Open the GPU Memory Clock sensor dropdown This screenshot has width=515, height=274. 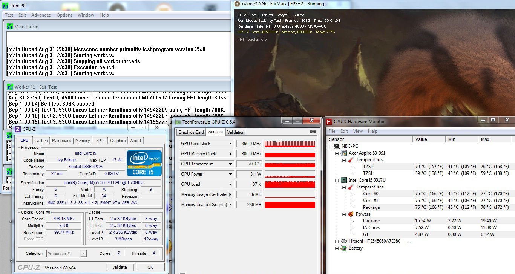(x=231, y=154)
